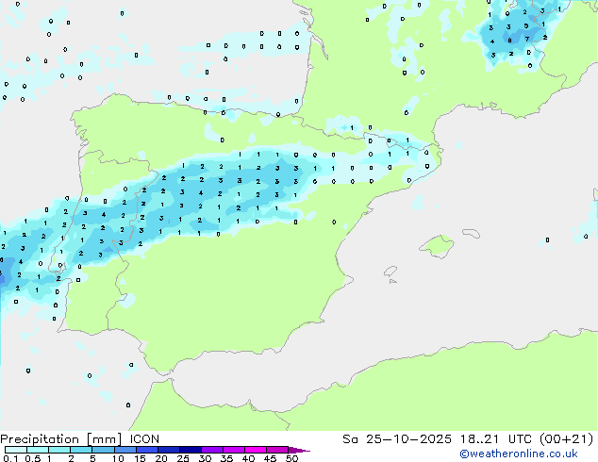
Task: Click the '15' legend scale label
Action: [140, 458]
